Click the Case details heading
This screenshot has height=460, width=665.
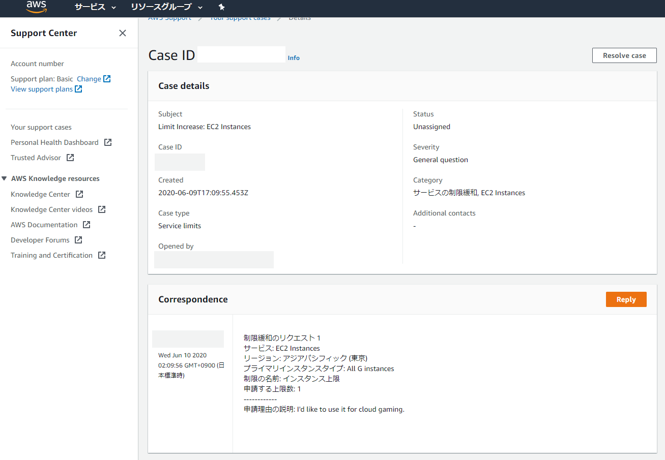[184, 86]
